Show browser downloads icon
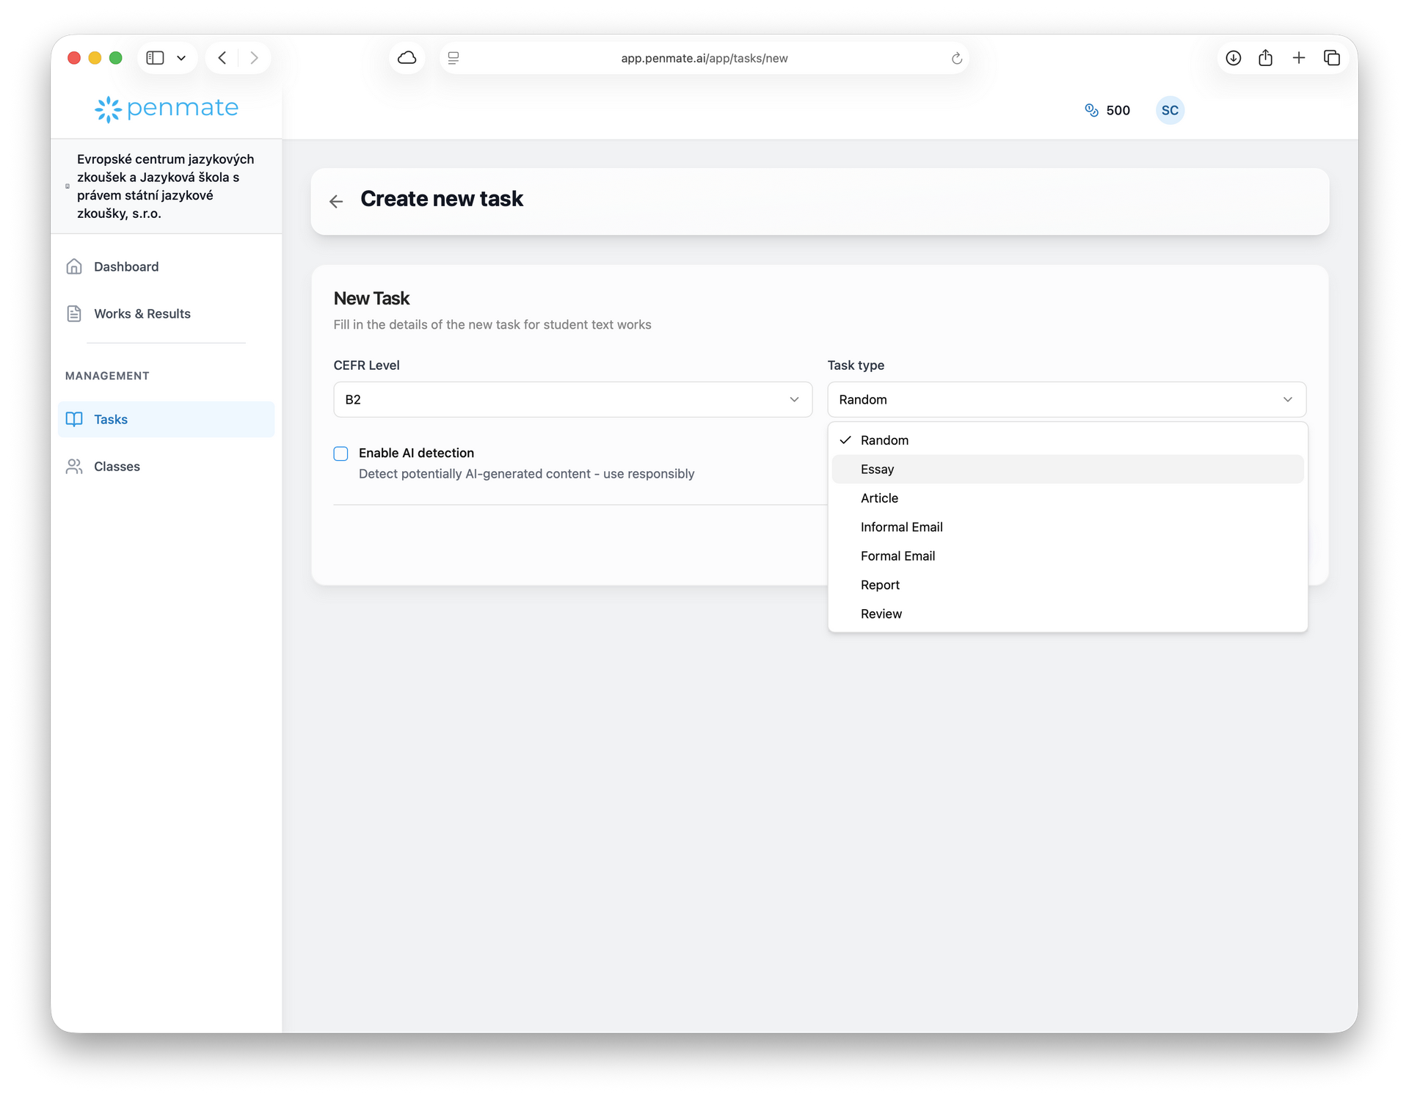The image size is (1409, 1100). (x=1233, y=58)
